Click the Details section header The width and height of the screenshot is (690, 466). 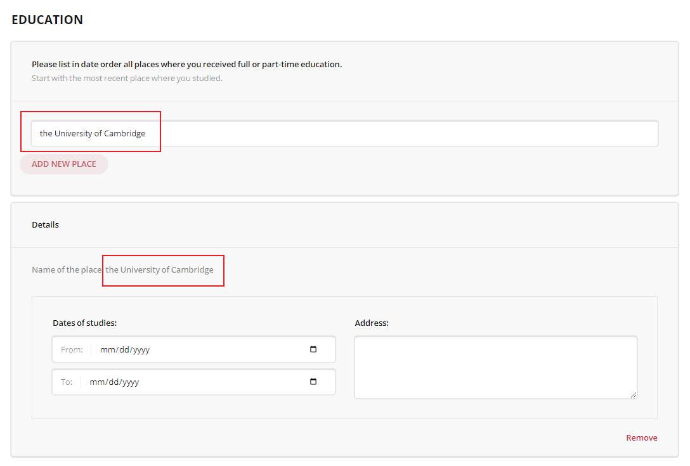pyautogui.click(x=45, y=224)
